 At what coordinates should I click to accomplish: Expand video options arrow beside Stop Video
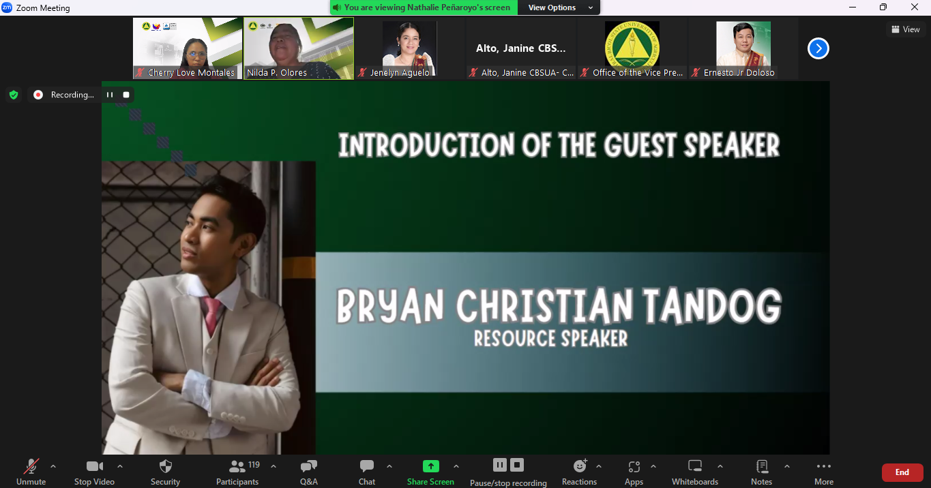pos(120,467)
